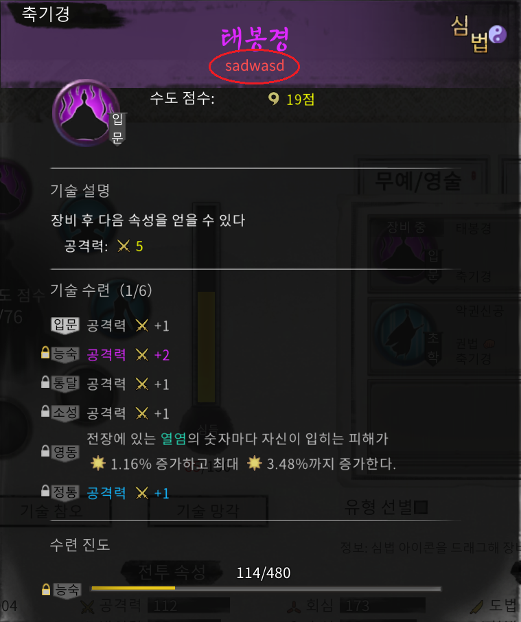Toggle the 유형 선별 checkbox
This screenshot has width=521, height=622.
click(421, 507)
